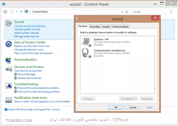Click the Set Default button
The height and width of the screenshot is (126, 178).
point(127,99)
